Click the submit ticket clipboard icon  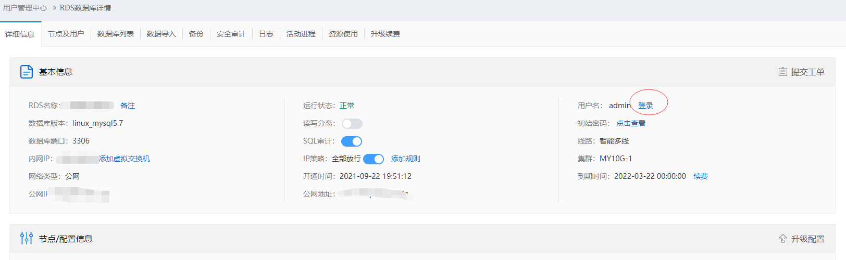(x=782, y=72)
